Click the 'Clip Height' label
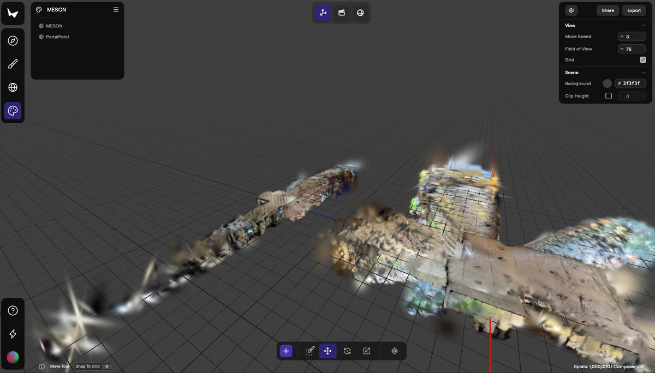655x373 pixels. coord(577,96)
